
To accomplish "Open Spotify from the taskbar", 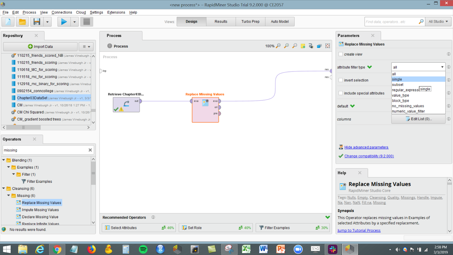I will 143,249.
